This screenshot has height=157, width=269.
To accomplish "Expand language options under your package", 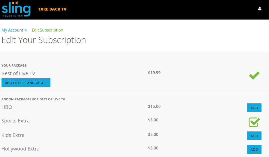I will [26, 83].
